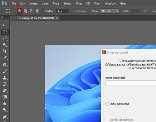
Task: Select the Eraser tool
Action: coord(5,90)
